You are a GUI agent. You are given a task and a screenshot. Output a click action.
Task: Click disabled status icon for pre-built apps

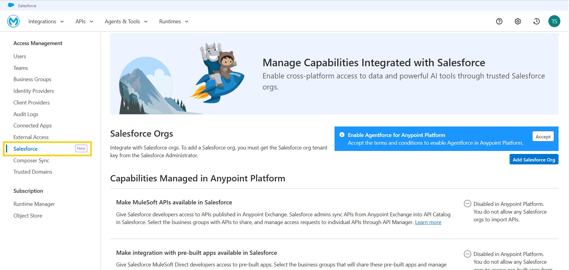[467, 254]
